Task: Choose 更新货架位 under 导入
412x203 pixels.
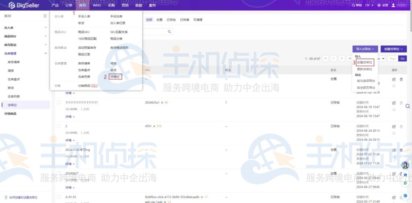Action: tap(365, 69)
